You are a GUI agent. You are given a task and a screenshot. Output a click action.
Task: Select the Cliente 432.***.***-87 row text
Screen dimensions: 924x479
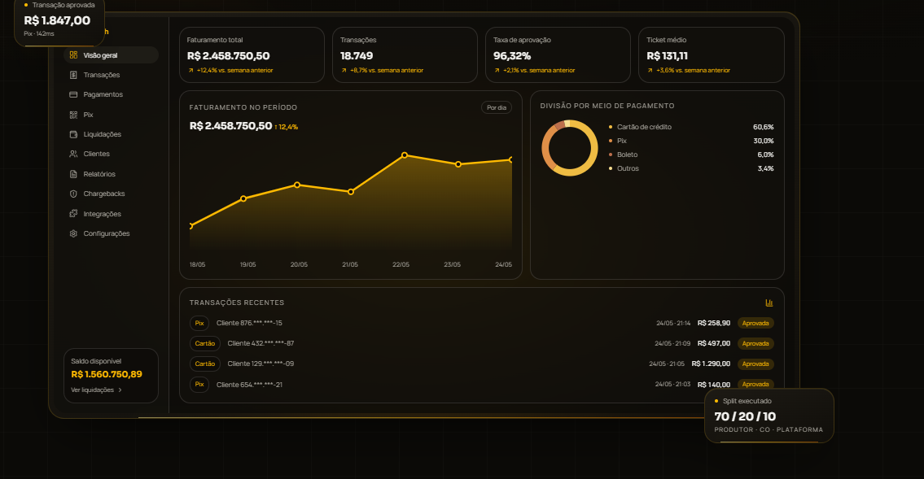(x=261, y=344)
